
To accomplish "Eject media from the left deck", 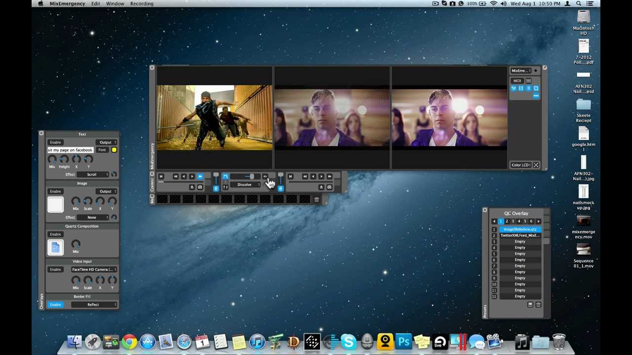I will pos(192,187).
